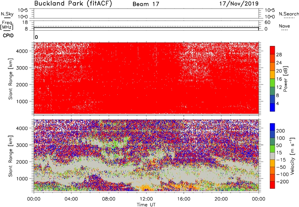Pick the teal Power segment between 8 and 12

pyautogui.click(x=272, y=91)
